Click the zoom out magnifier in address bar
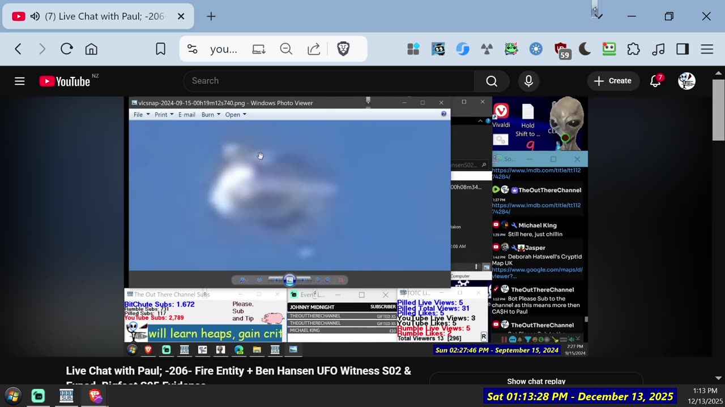The height and width of the screenshot is (407, 725). point(286,49)
